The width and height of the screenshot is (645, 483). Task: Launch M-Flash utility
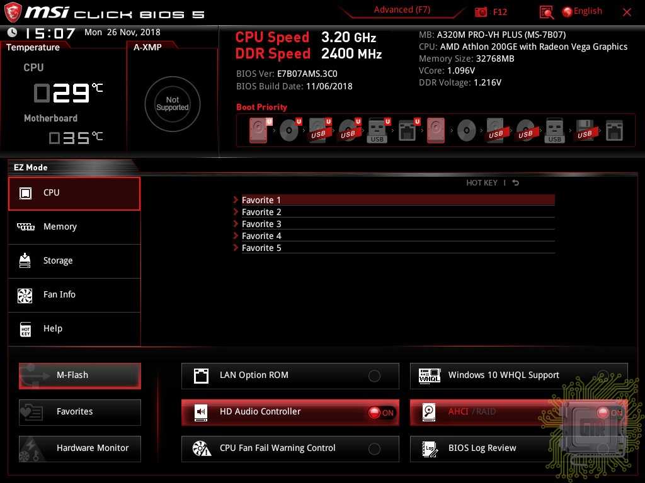[80, 376]
